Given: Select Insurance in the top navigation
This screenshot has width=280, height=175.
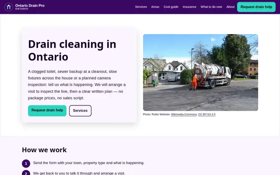Looking at the screenshot, I should pos(189,7).
